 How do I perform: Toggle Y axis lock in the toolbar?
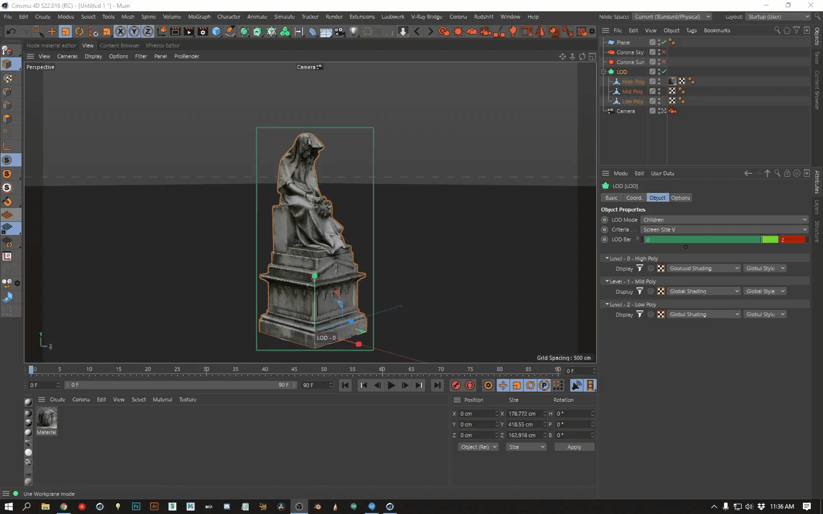tap(134, 31)
